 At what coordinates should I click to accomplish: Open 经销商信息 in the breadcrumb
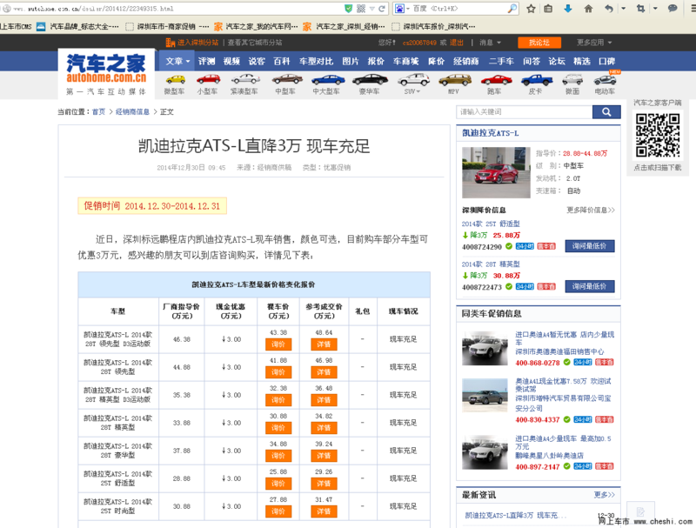click(x=132, y=112)
